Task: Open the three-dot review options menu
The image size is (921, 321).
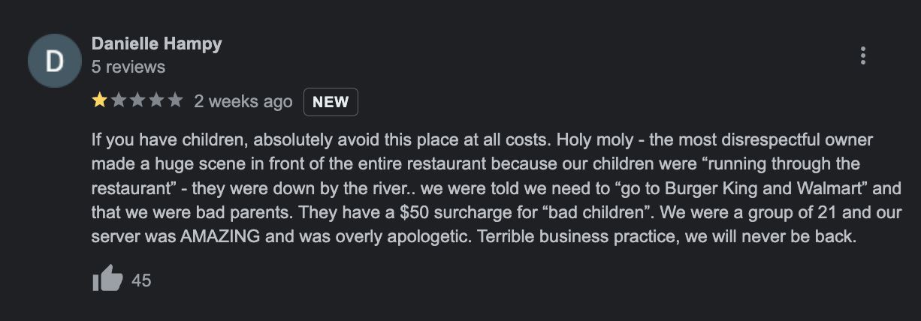Action: [x=863, y=55]
